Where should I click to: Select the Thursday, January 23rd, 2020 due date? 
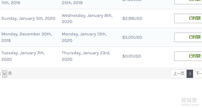[86, 56]
